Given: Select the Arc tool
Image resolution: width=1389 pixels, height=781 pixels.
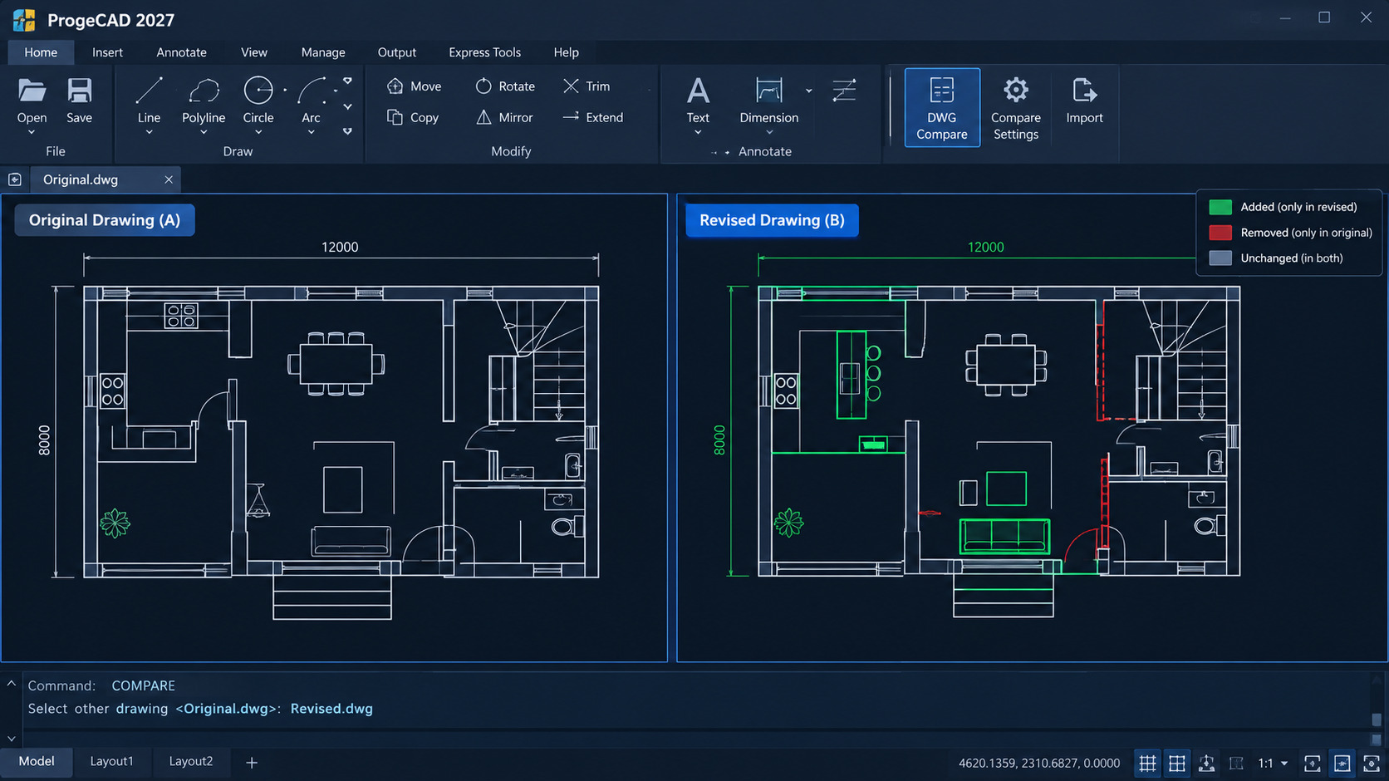Looking at the screenshot, I should (x=312, y=90).
